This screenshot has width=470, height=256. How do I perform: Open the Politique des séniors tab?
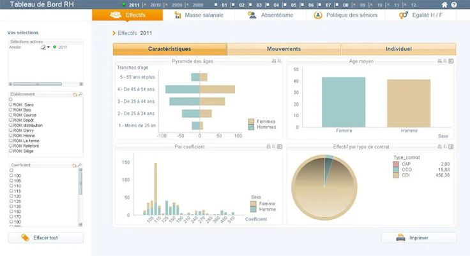345,15
